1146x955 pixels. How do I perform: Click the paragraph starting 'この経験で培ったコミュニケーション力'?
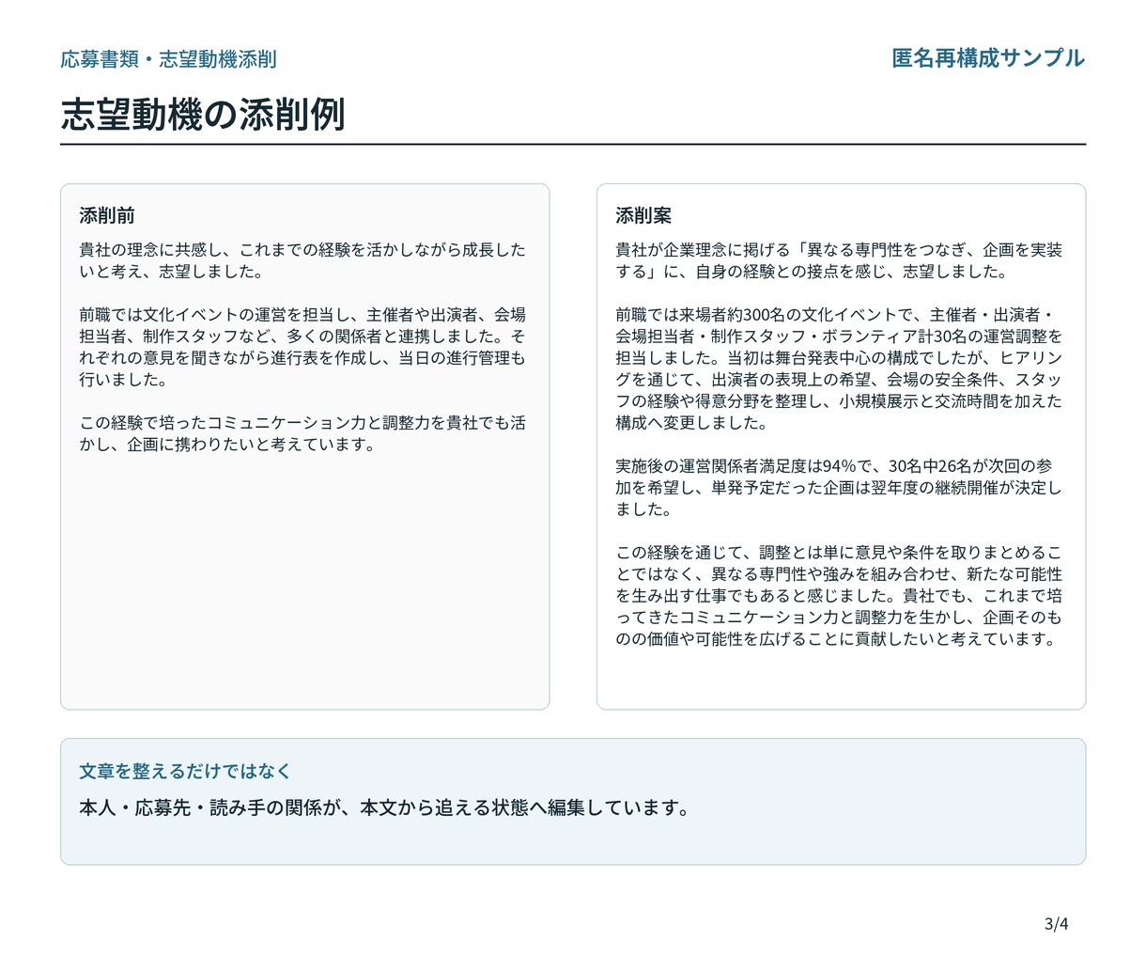coord(302,433)
